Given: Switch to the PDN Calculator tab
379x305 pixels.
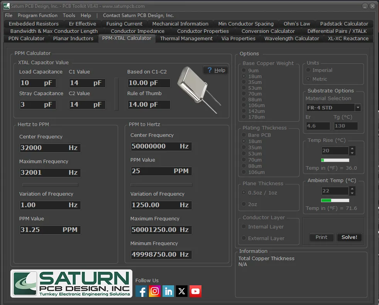Looking at the screenshot, I should pos(26,39).
